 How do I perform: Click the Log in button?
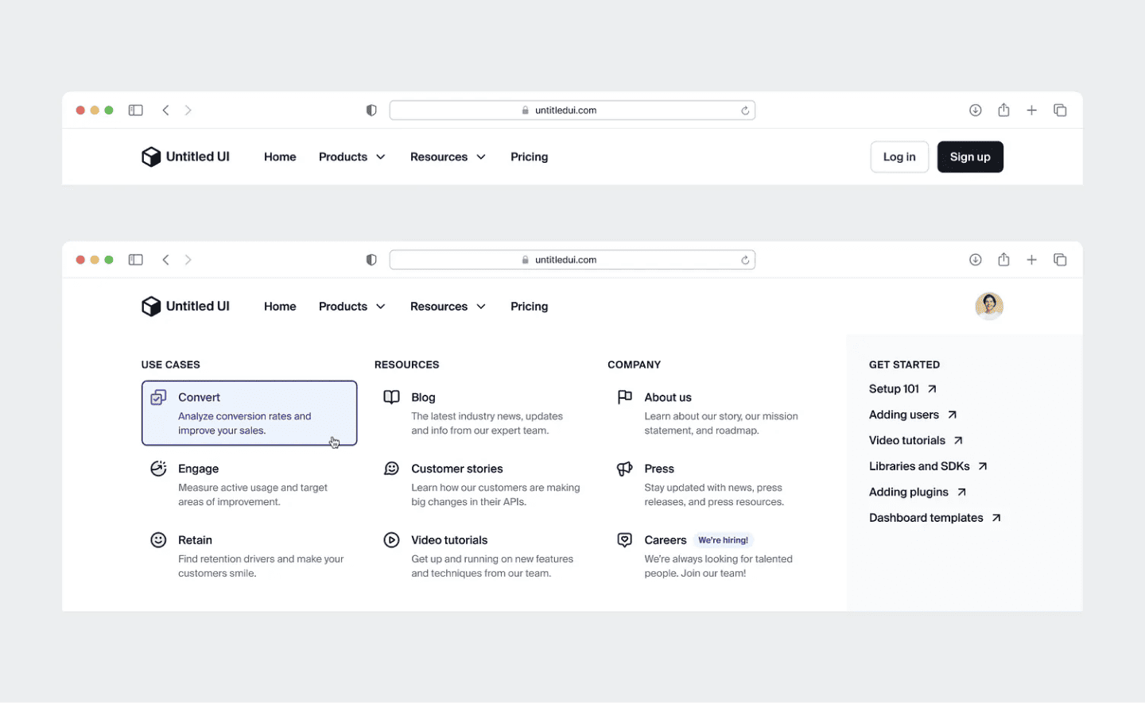coord(899,157)
